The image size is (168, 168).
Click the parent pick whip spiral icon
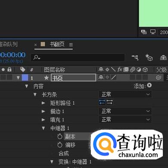[159, 78]
